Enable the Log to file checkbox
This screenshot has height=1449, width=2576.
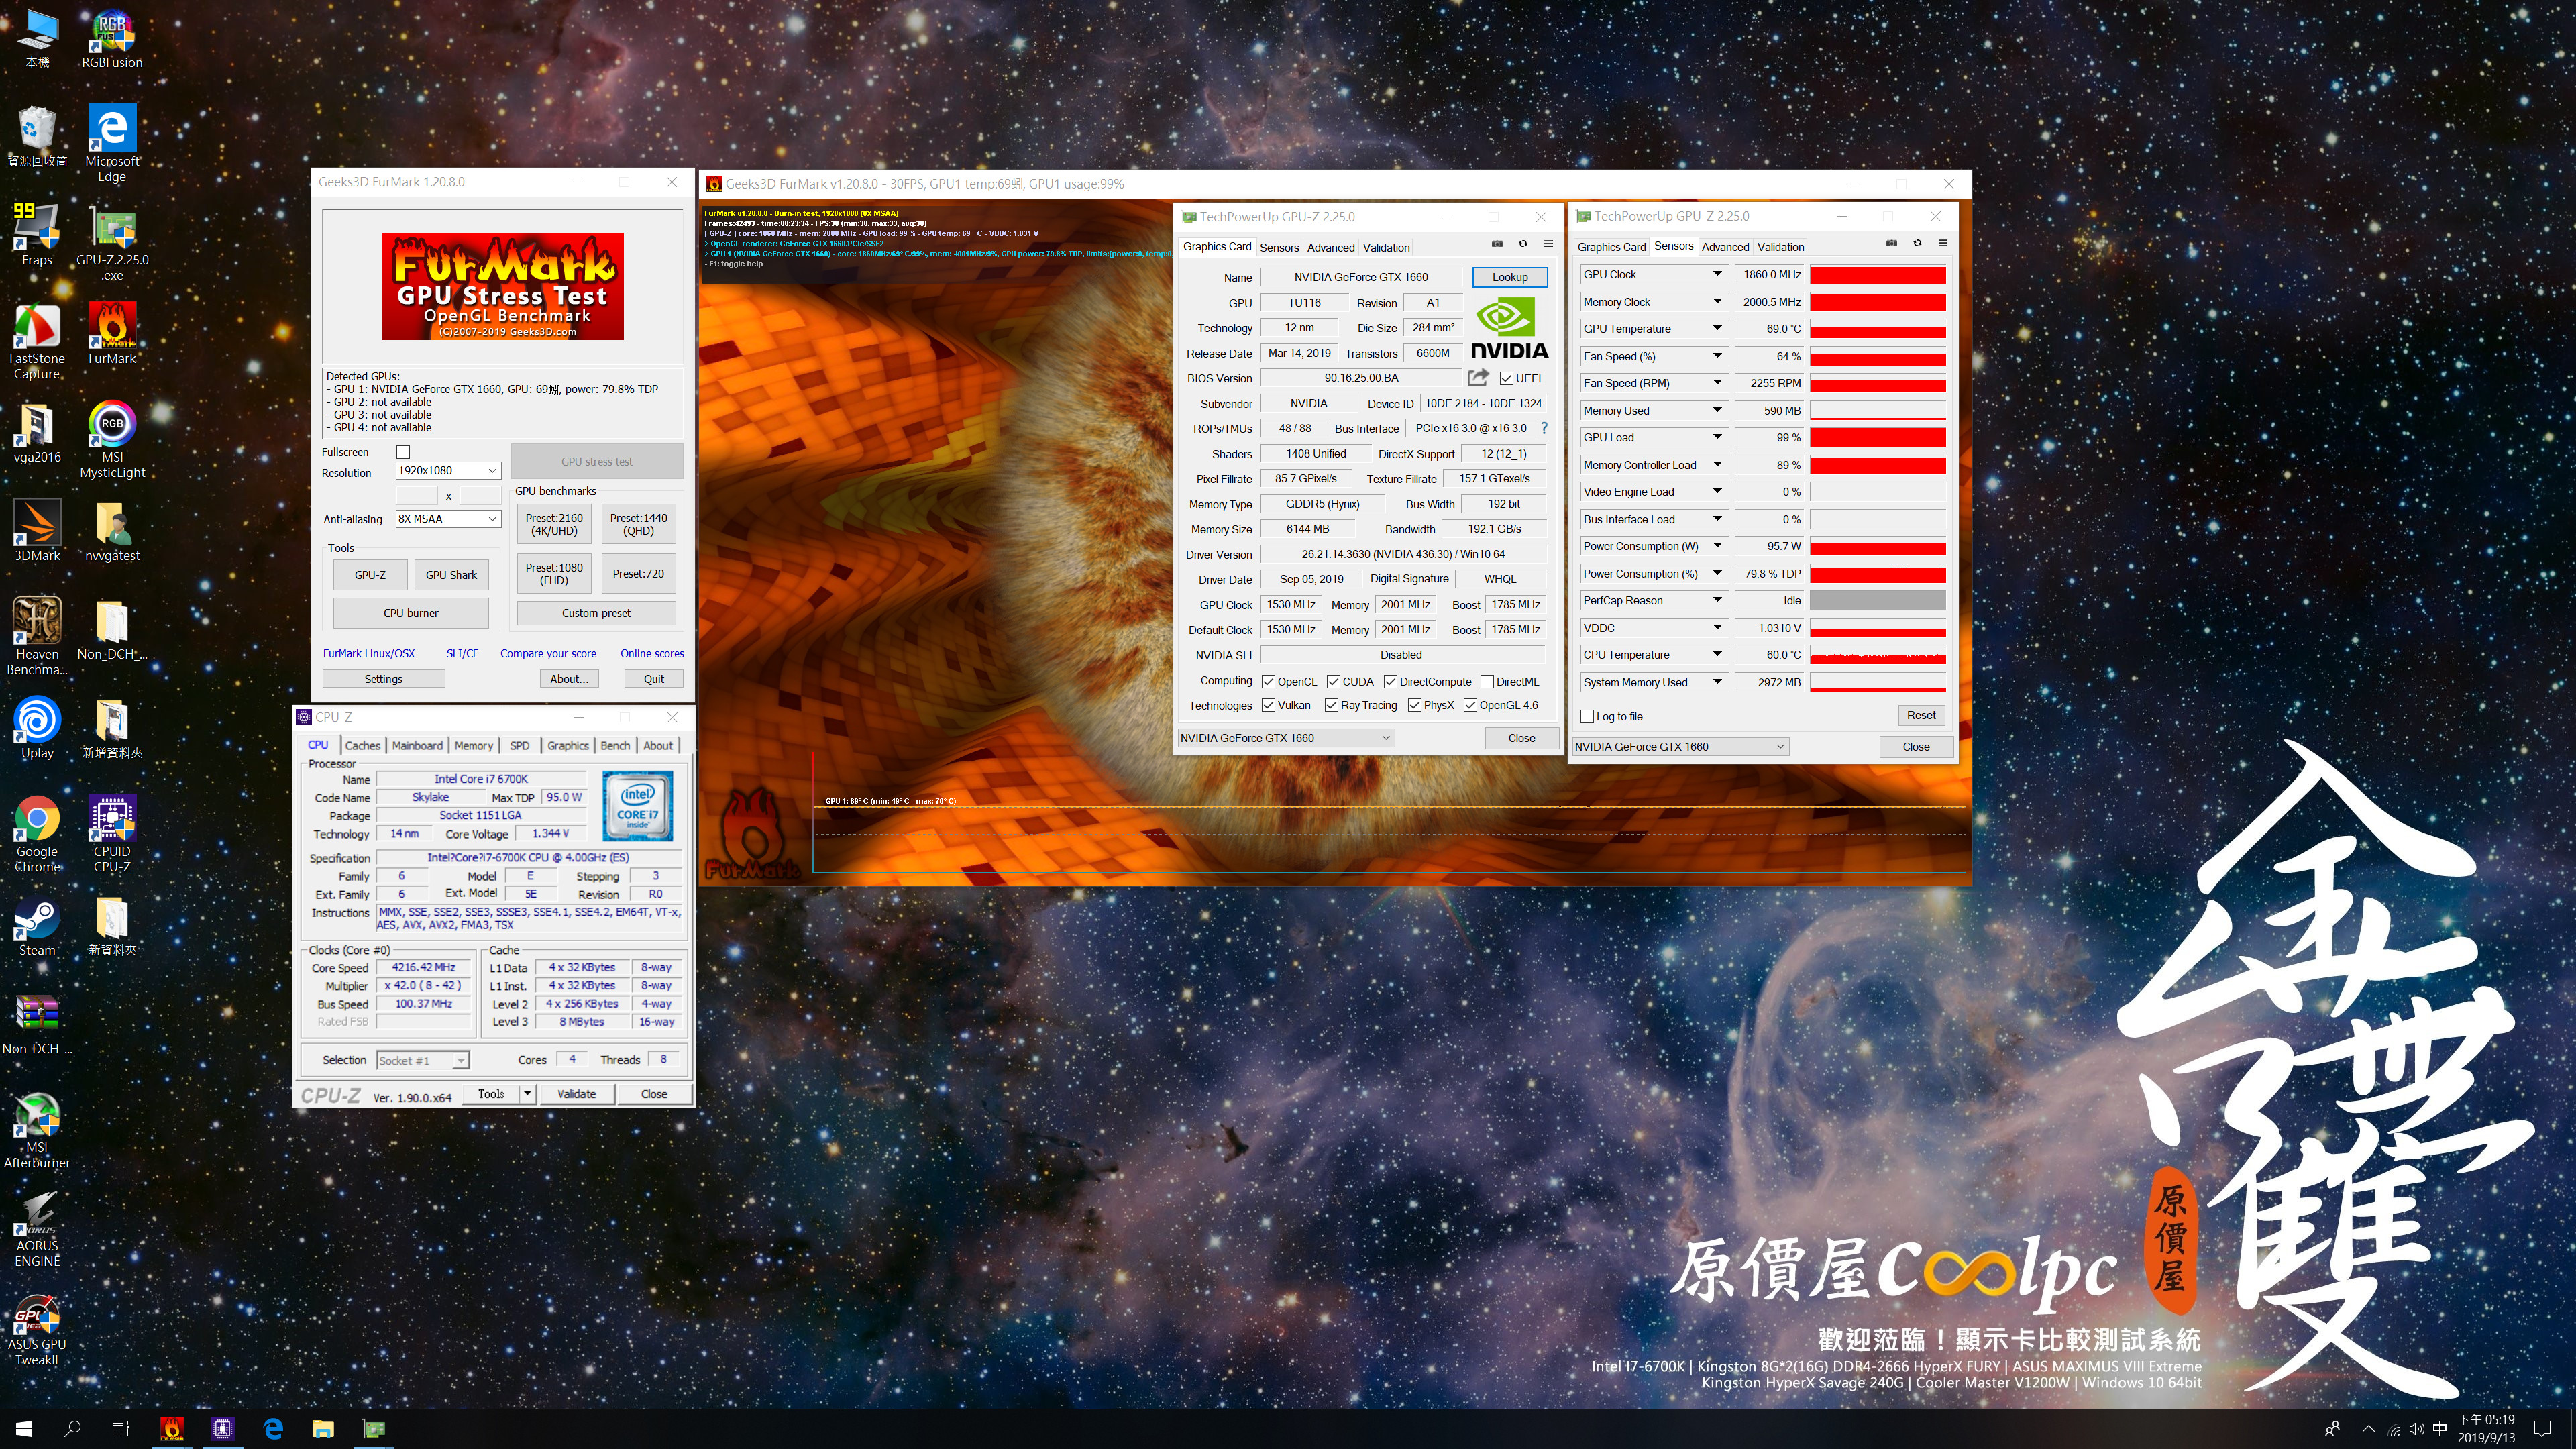[1587, 717]
